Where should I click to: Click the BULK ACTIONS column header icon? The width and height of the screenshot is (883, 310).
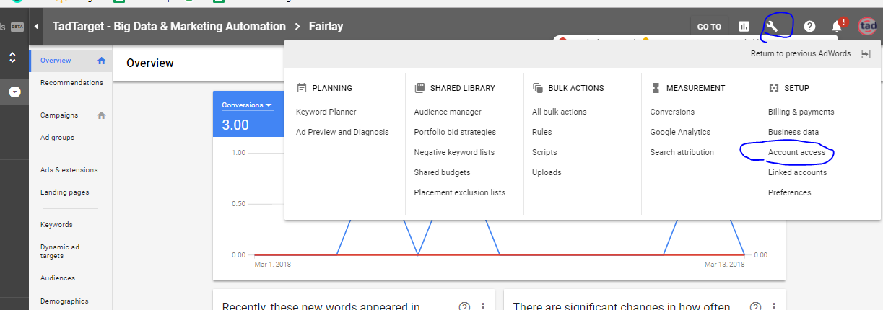coord(537,88)
